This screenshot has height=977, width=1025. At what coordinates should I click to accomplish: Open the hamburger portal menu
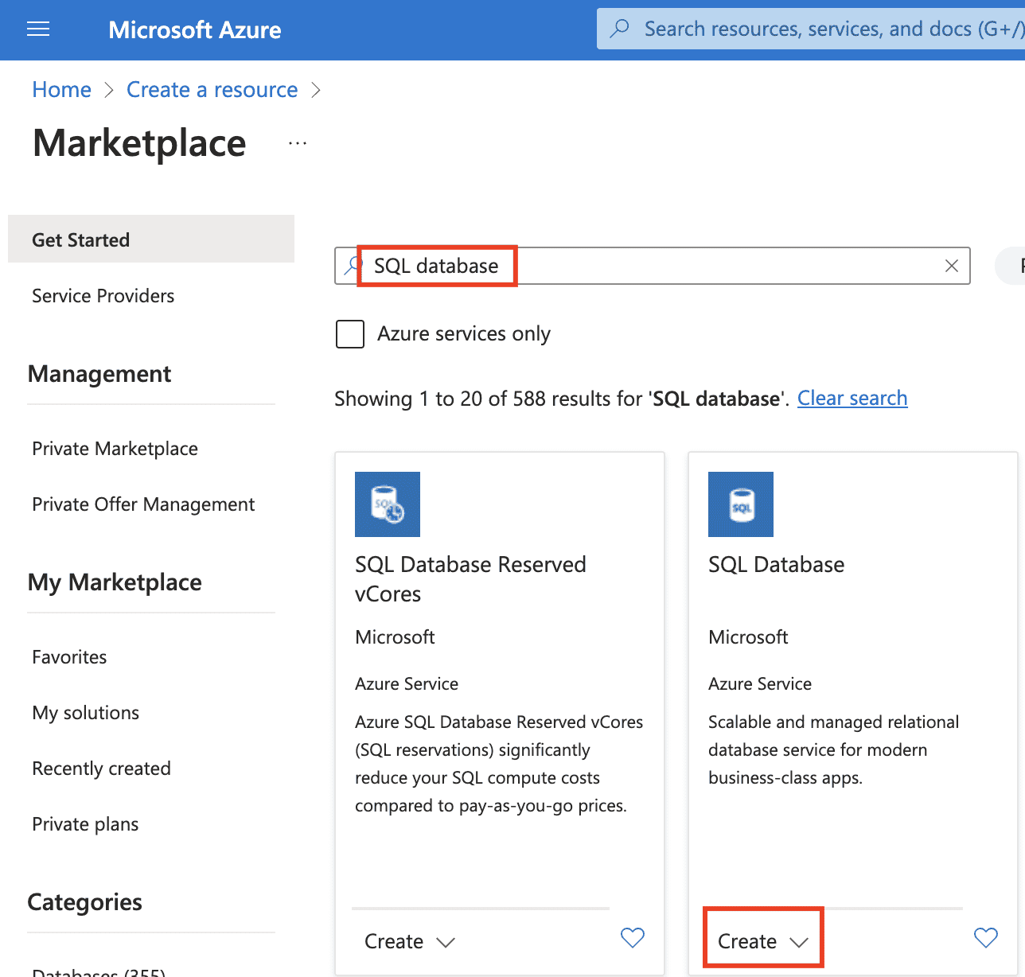click(x=38, y=29)
